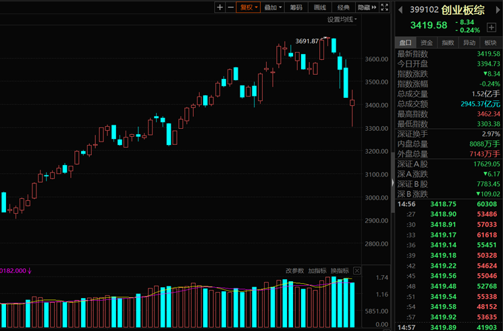Click the 最低指数 value 3303.38
This screenshot has height=331, width=503.
[488, 123]
